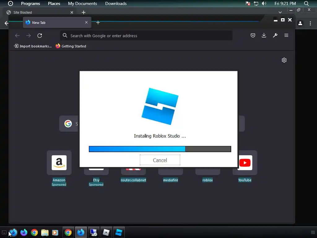This screenshot has height=238, width=317.
Task: Click the circular start icon in top panel
Action: [10, 3]
